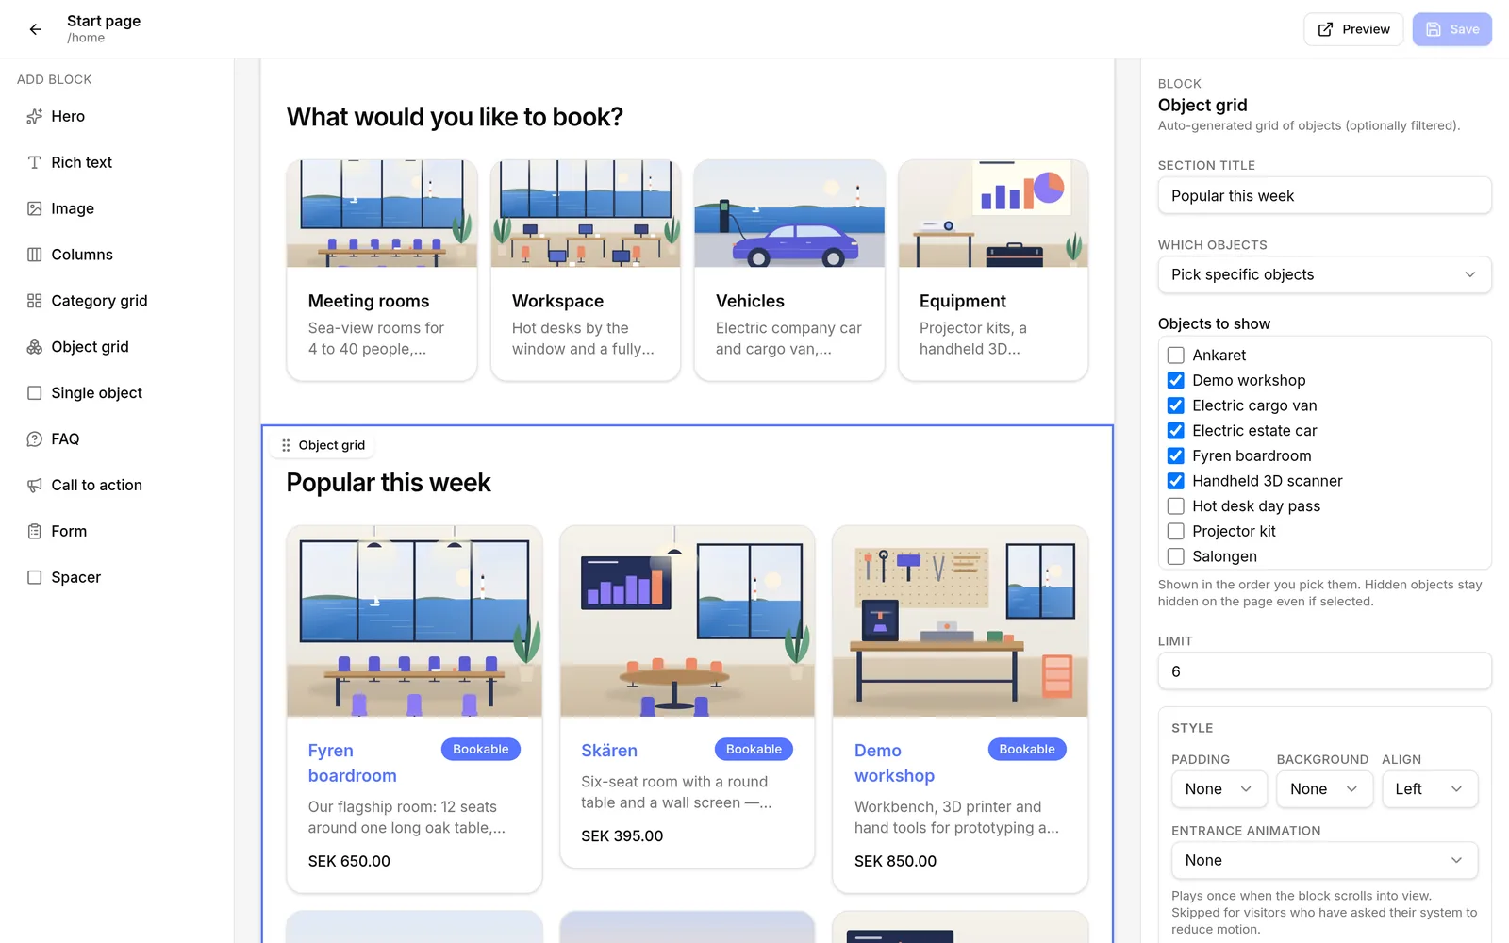1509x943 pixels.
Task: Select the Workspace category card
Action: 586,271
